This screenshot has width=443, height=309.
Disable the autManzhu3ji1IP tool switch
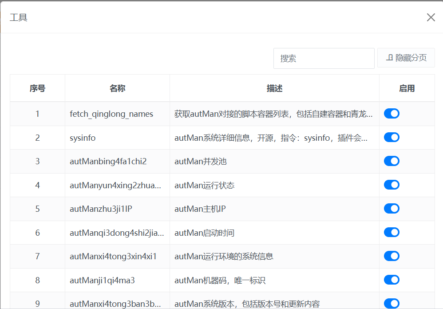[x=392, y=209]
